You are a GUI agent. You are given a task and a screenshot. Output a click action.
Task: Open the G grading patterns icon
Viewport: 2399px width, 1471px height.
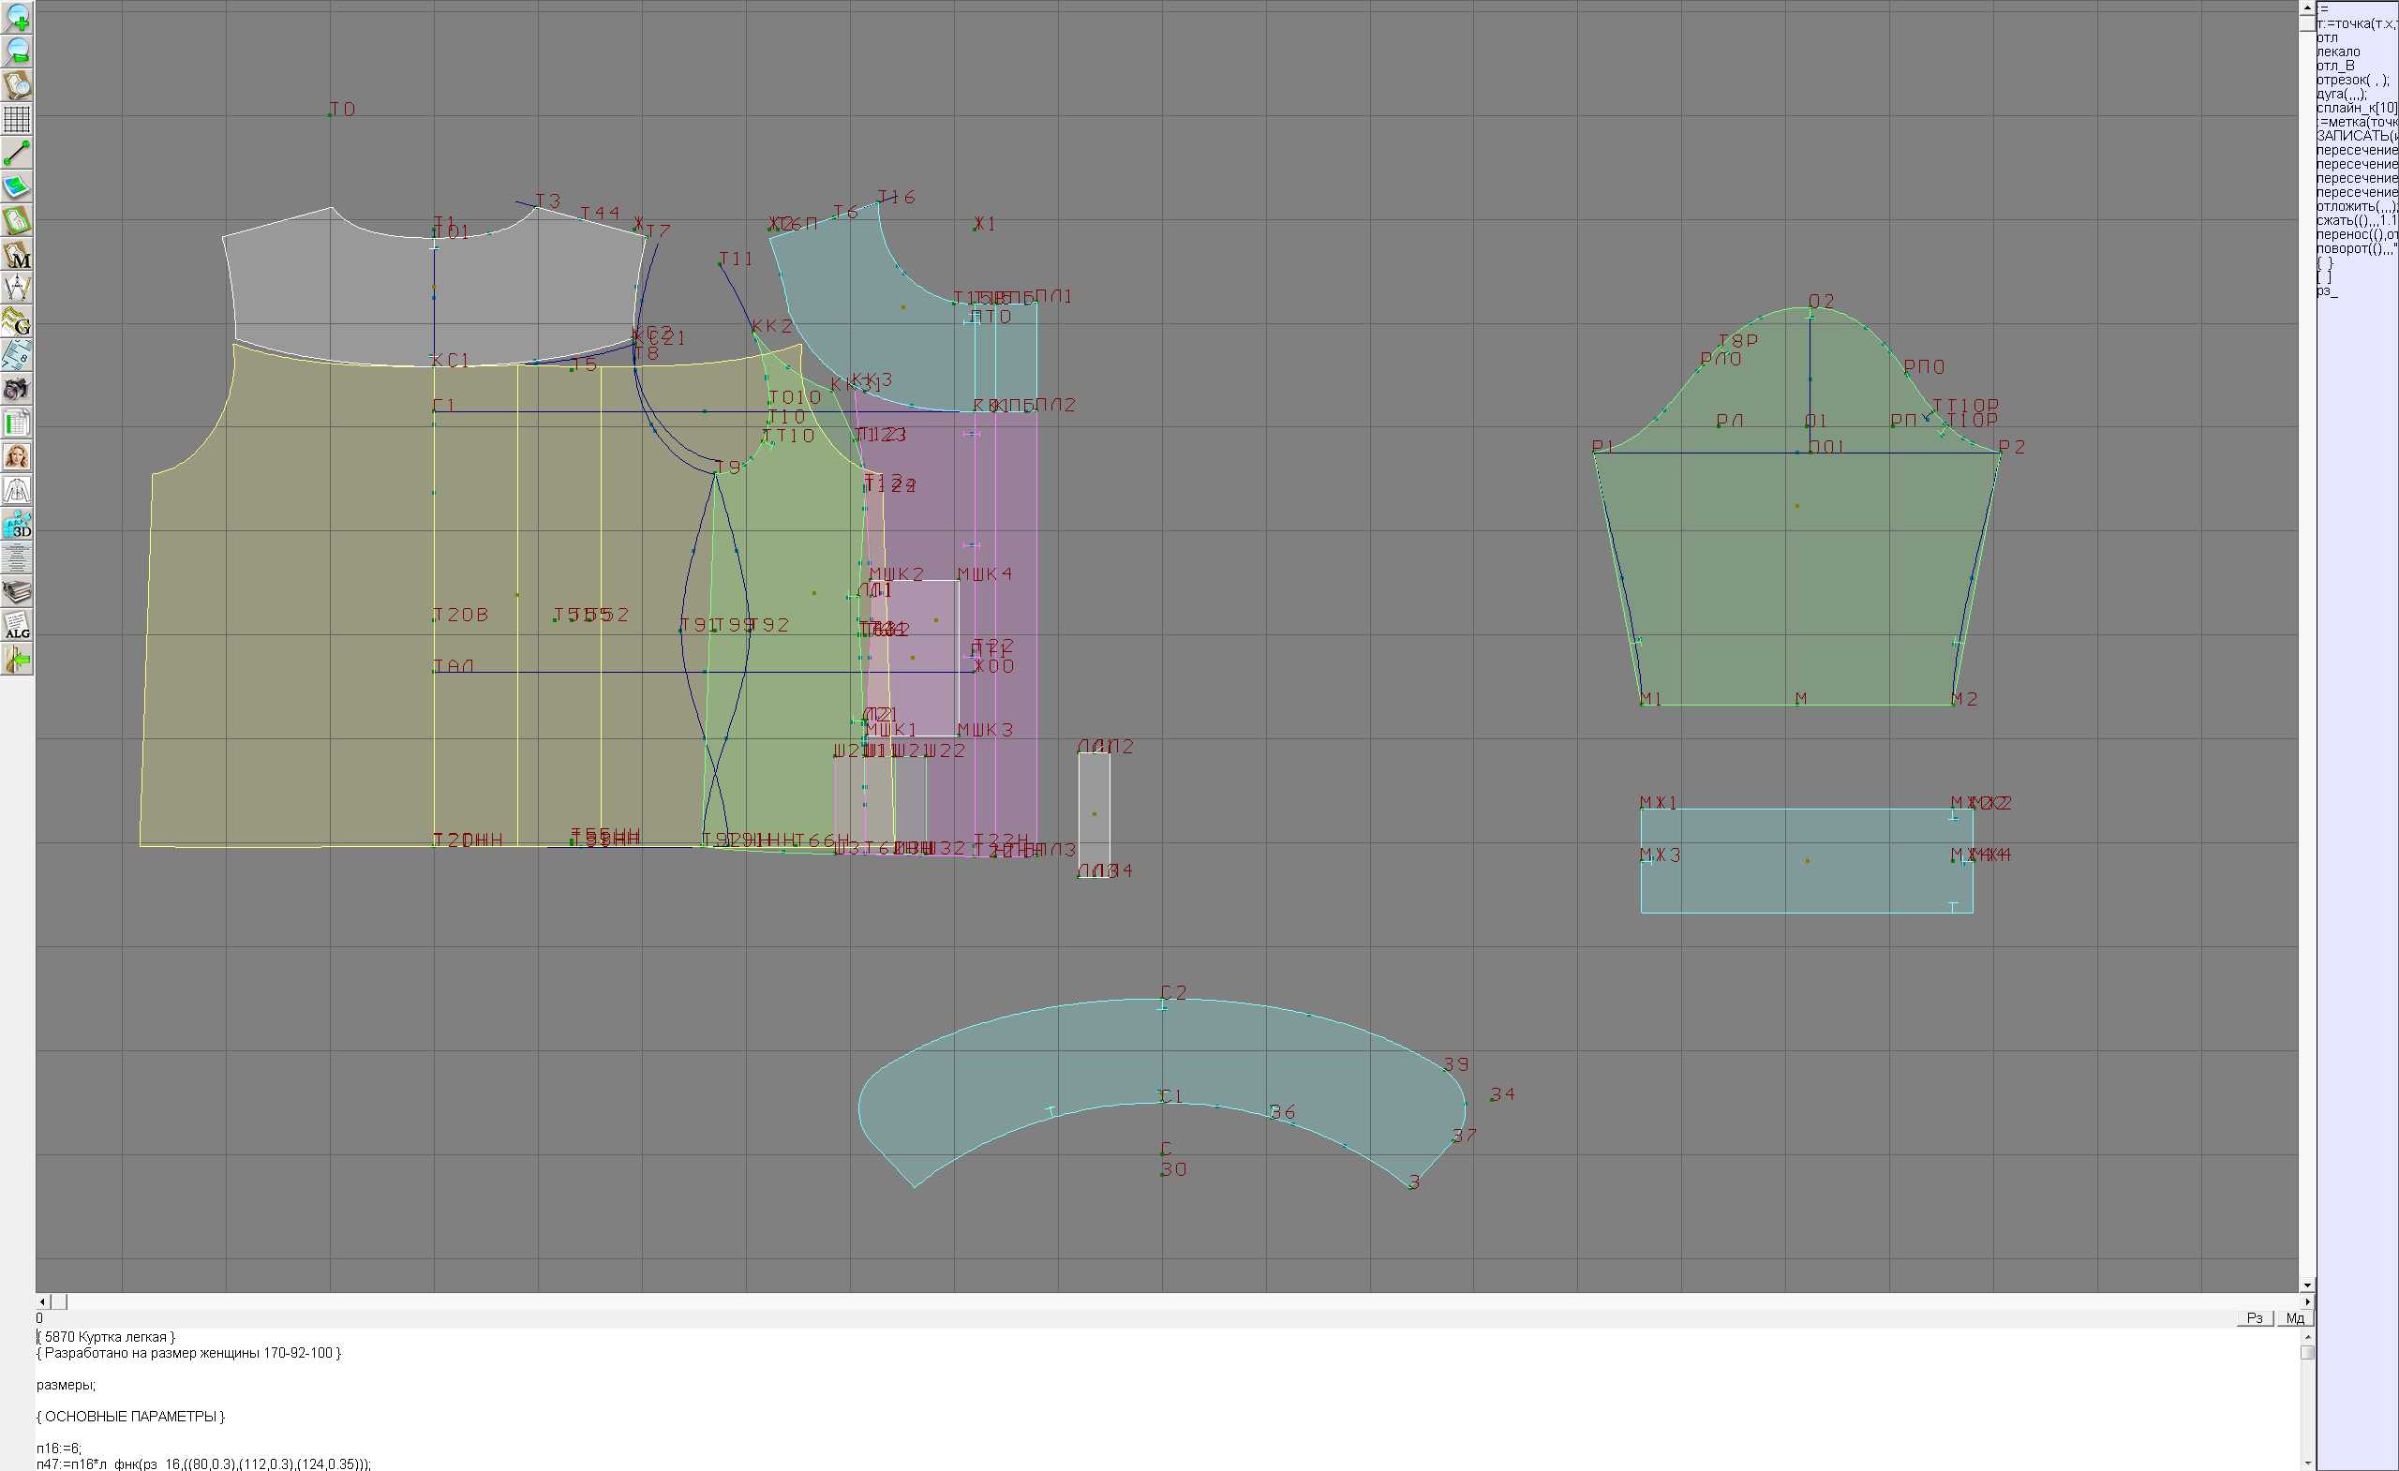point(17,321)
